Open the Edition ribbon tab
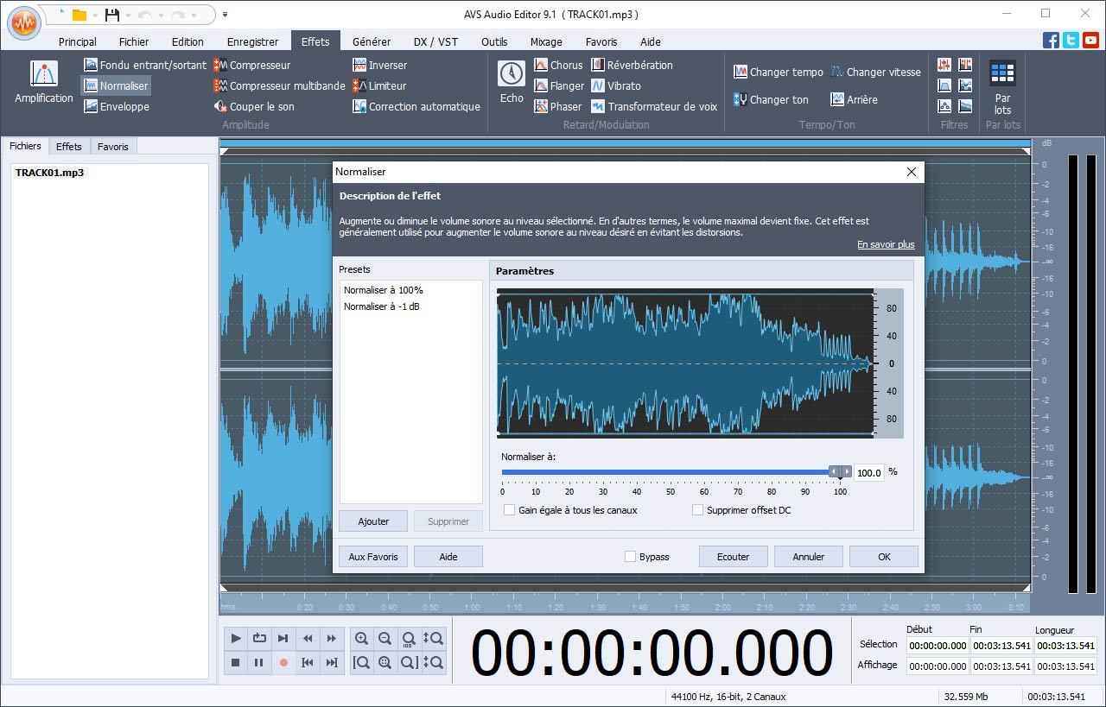The image size is (1106, 707). pyautogui.click(x=188, y=41)
